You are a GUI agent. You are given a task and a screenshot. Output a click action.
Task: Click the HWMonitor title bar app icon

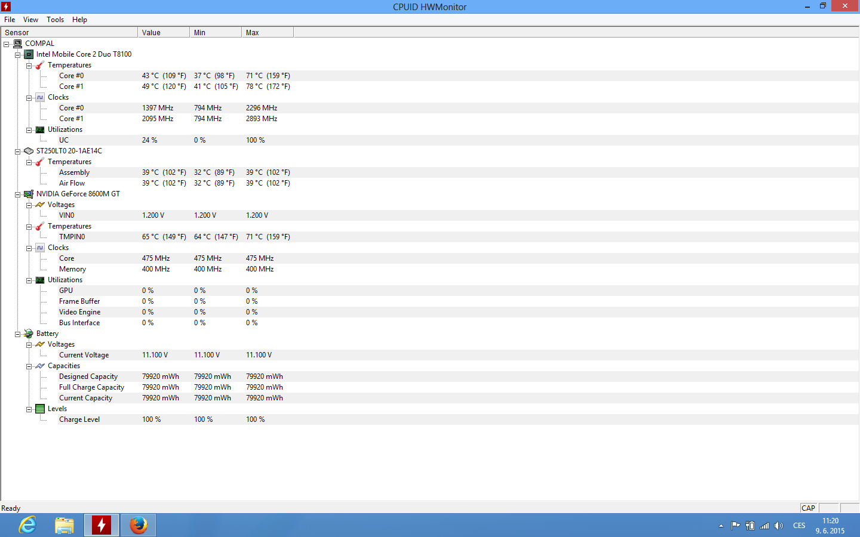click(6, 7)
